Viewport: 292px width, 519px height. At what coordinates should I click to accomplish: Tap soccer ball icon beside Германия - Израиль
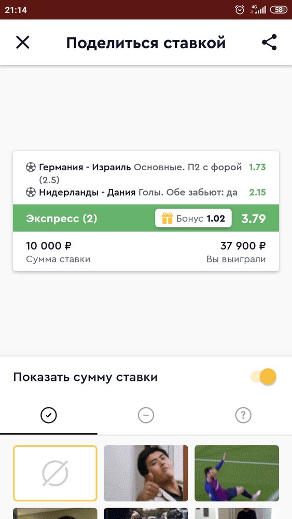click(31, 167)
